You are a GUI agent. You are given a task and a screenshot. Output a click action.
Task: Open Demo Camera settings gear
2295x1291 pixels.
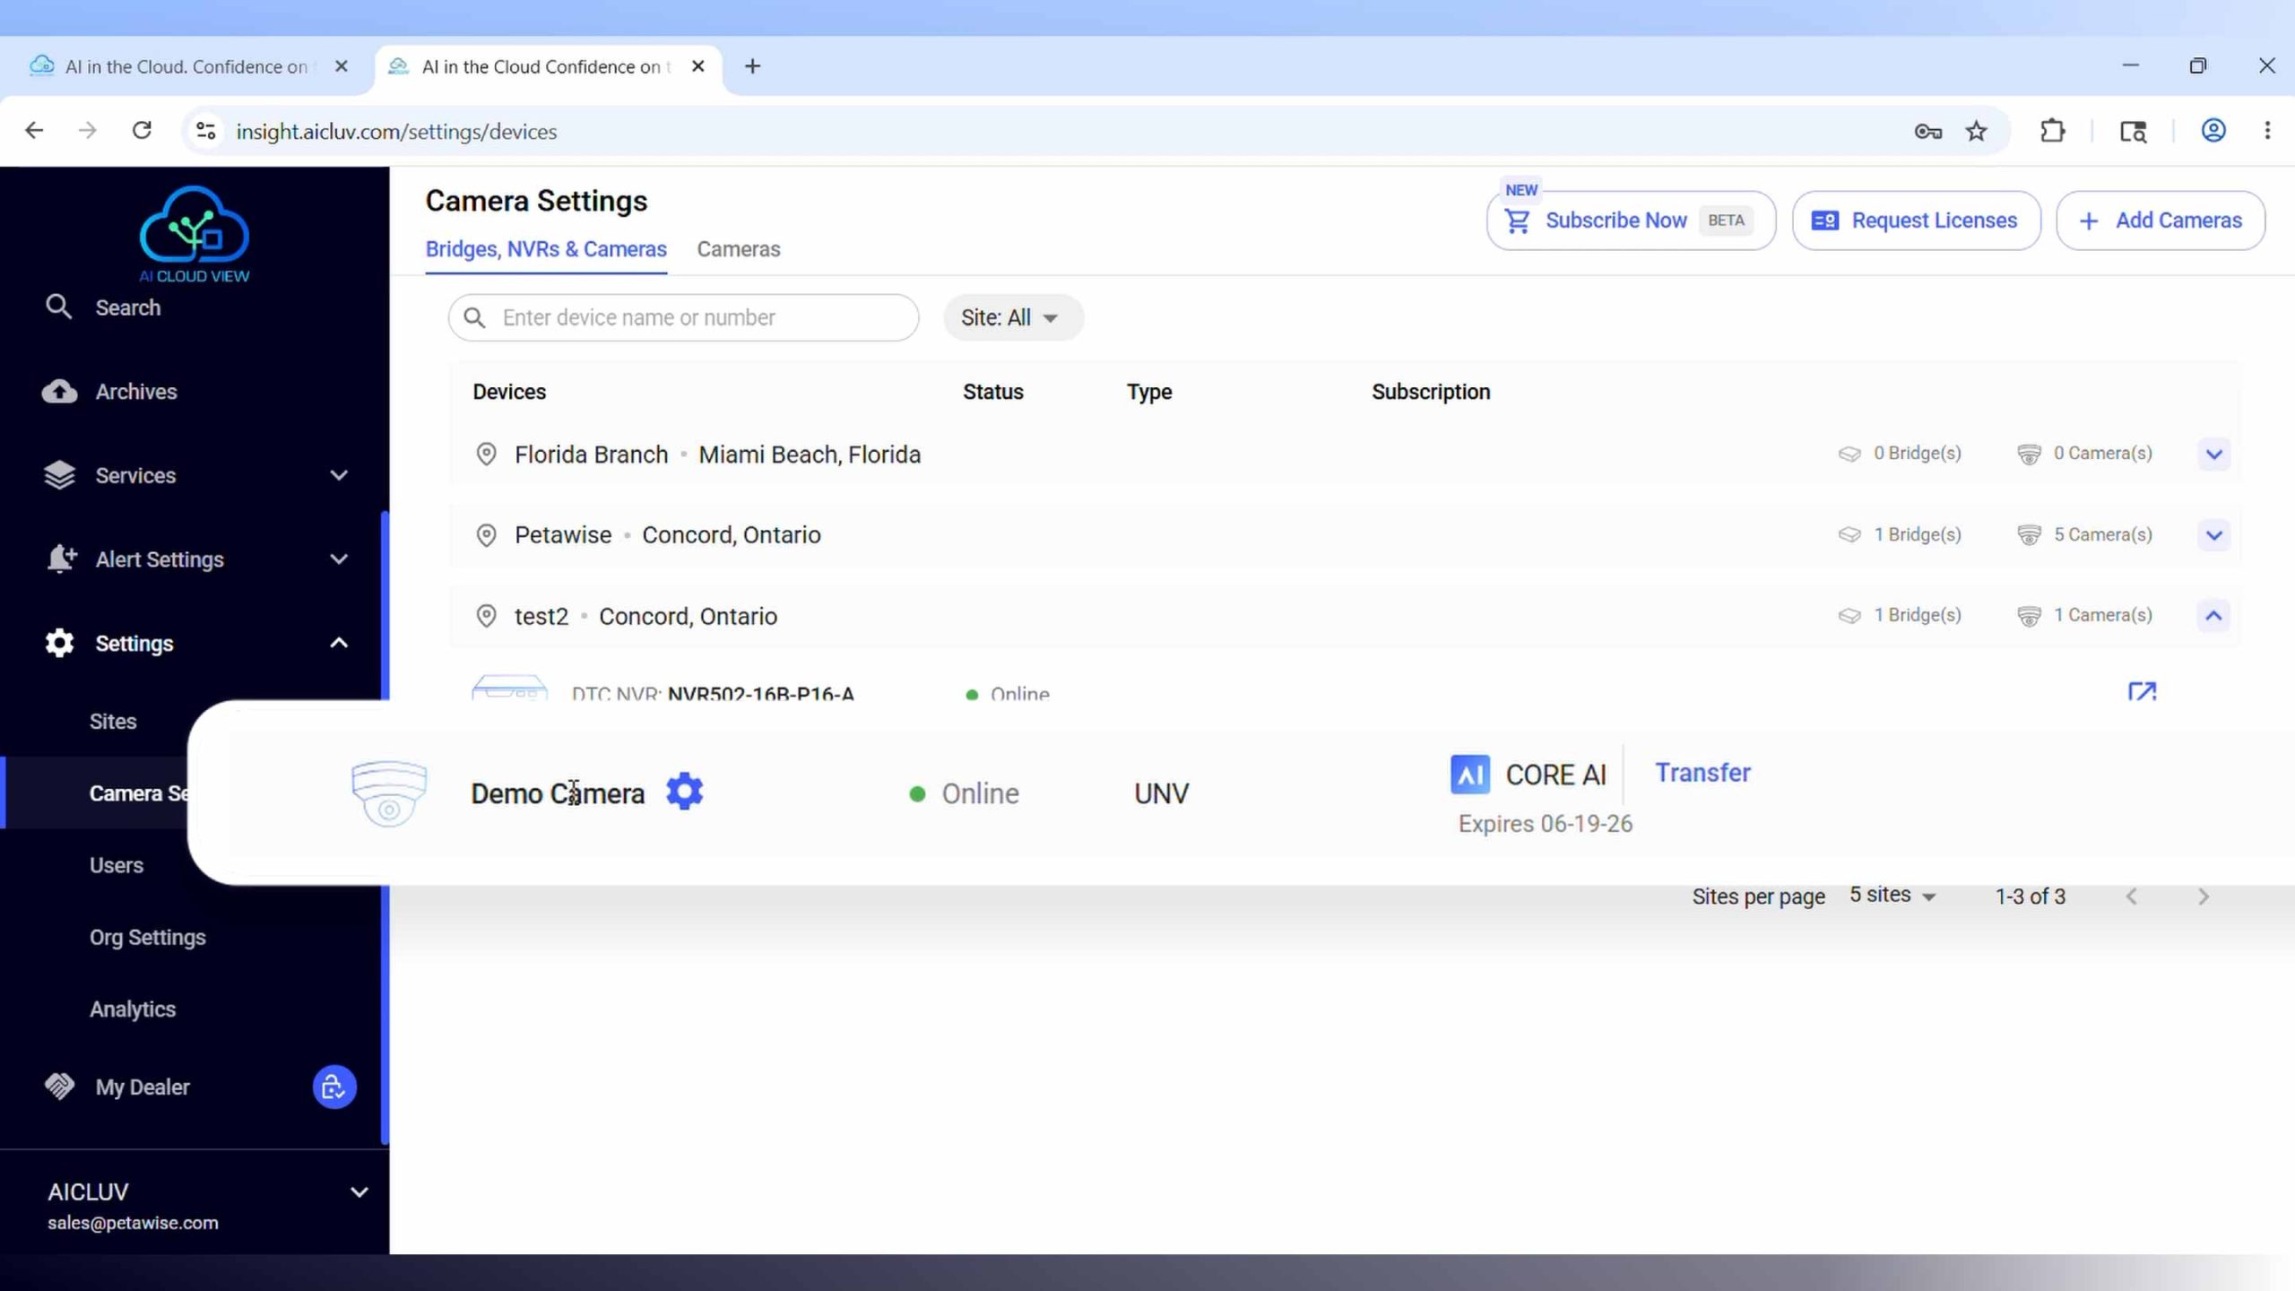[x=685, y=792]
